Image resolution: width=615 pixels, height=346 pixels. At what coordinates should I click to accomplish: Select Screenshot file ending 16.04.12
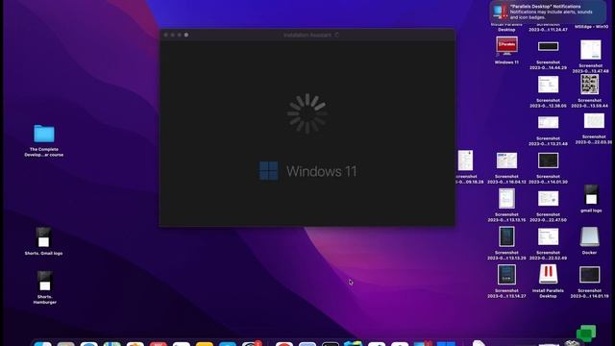click(506, 161)
